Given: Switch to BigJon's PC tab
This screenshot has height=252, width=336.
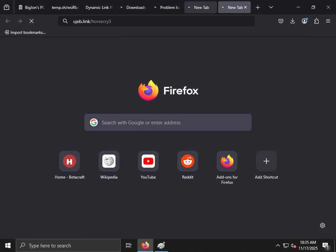Looking at the screenshot, I should click(31, 7).
